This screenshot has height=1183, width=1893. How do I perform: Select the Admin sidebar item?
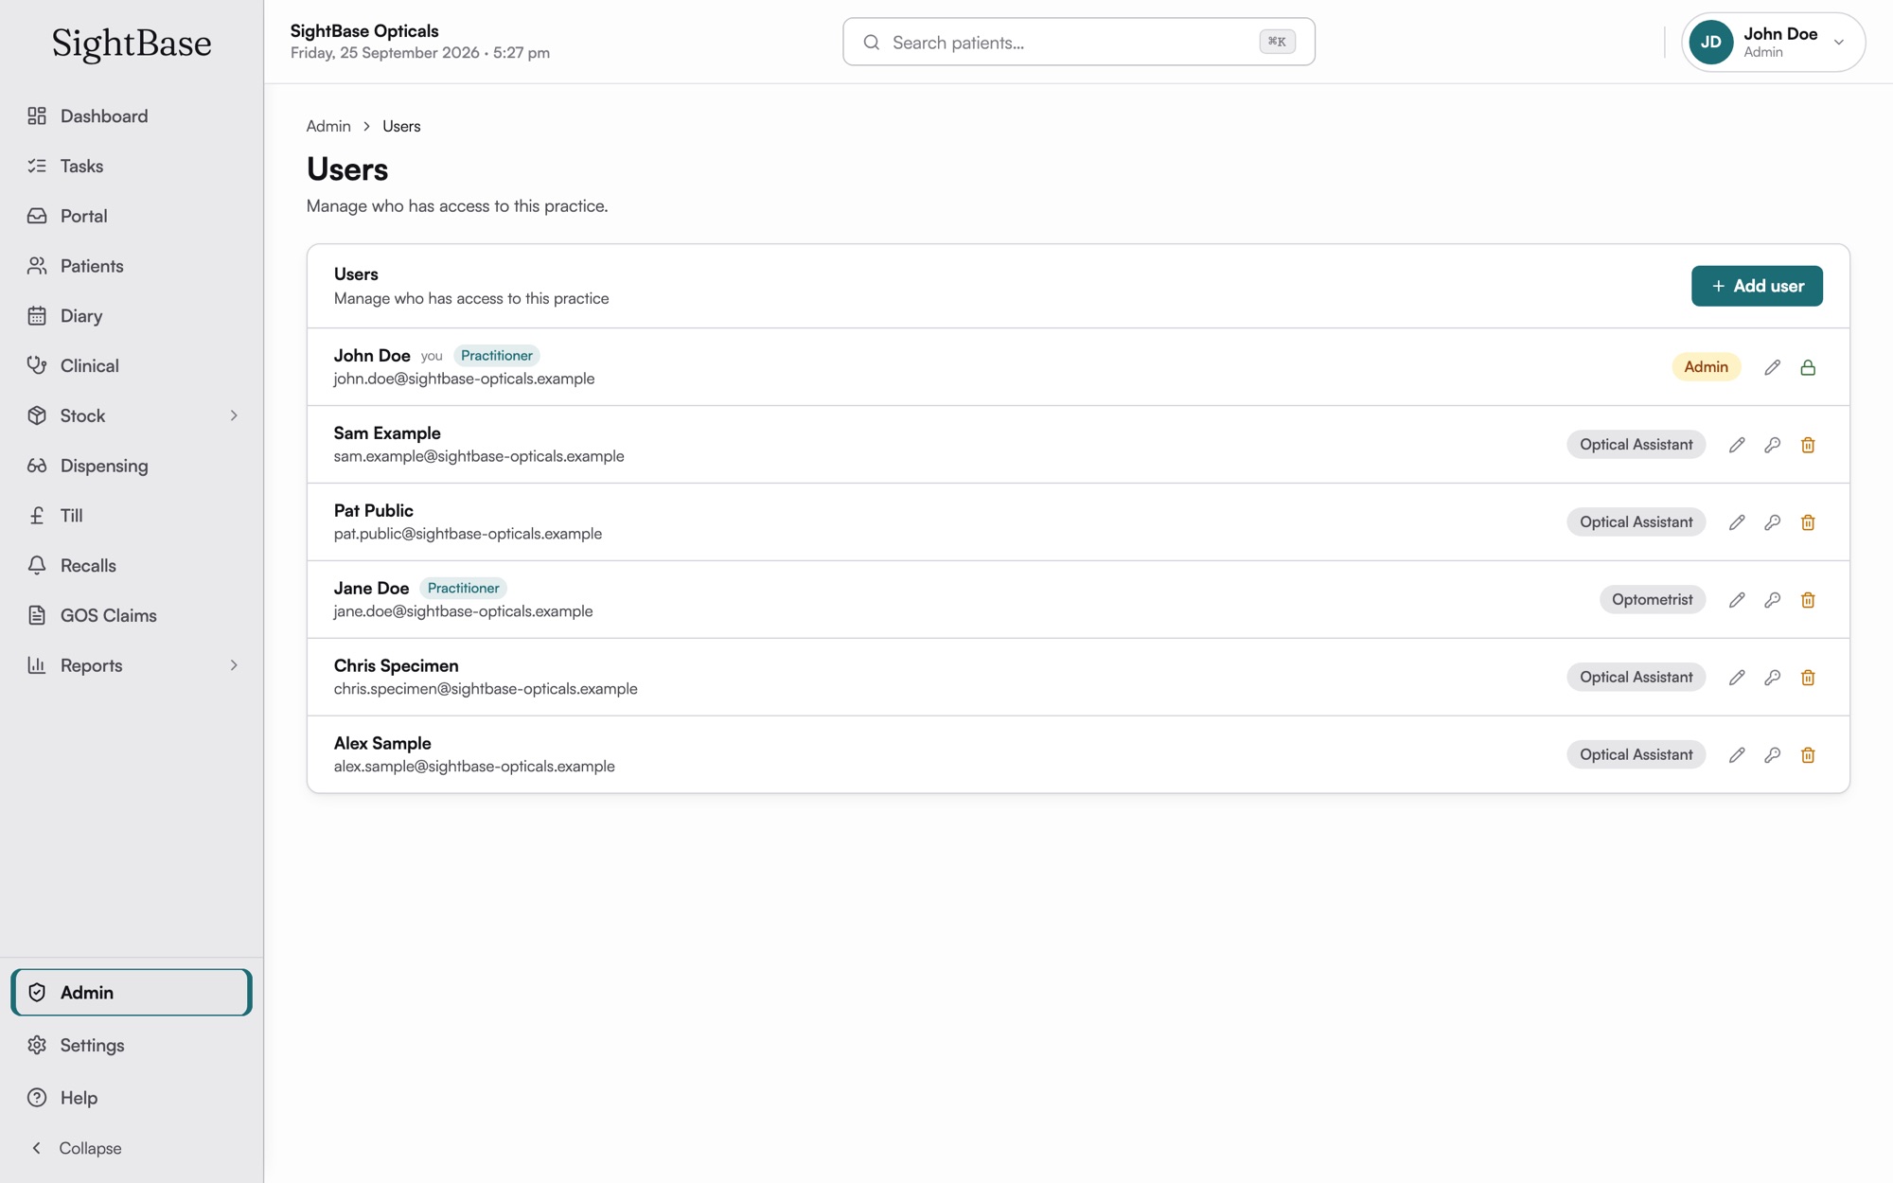(x=132, y=993)
